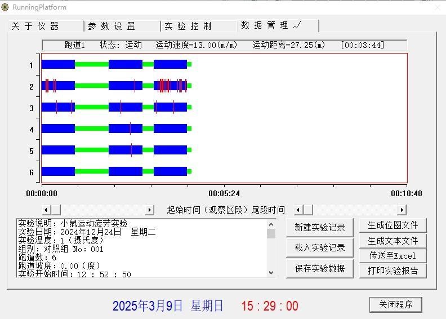Click left arrow of end time scrollbar
Viewport: 446px width, 319px height.
pos(298,210)
